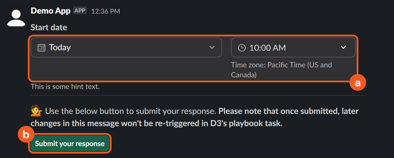Screen dimensions: 394x158
Task: Click the orange "b" annotation badge
Action: [26, 135]
